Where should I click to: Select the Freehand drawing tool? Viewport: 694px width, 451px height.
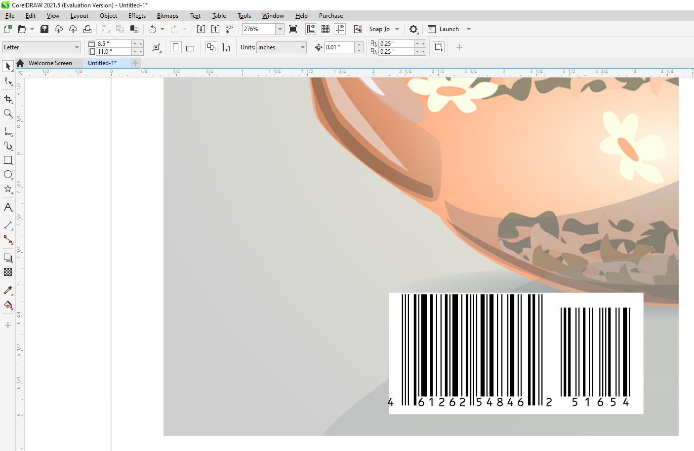click(8, 132)
